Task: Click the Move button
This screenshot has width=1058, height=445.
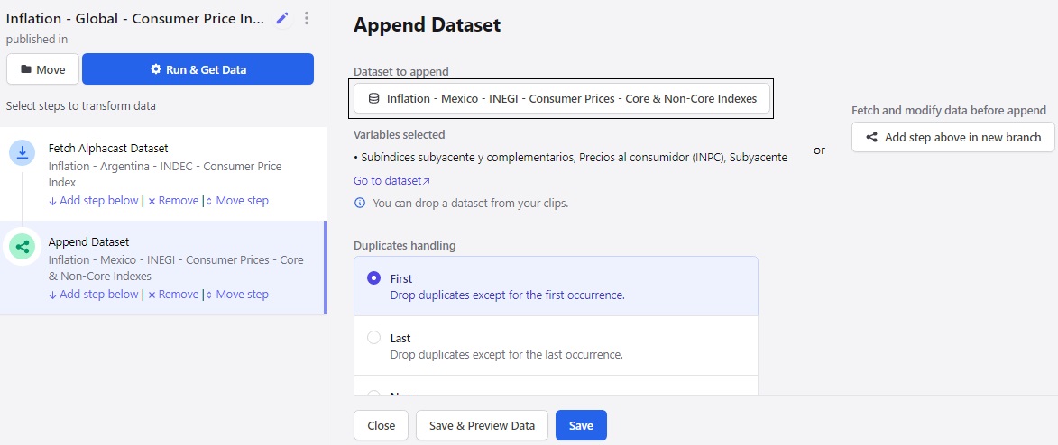Action: tap(43, 69)
